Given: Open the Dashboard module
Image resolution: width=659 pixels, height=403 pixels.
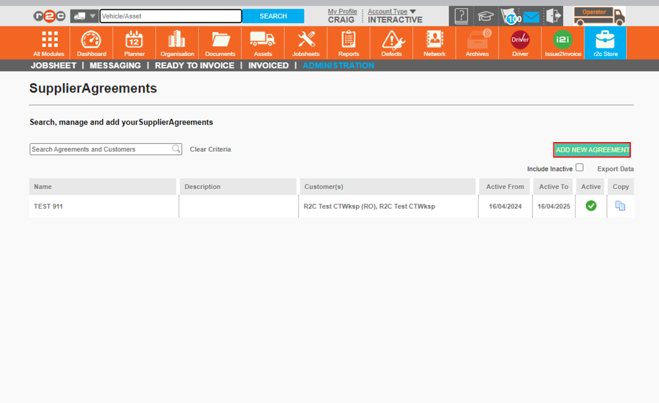Looking at the screenshot, I should point(91,43).
